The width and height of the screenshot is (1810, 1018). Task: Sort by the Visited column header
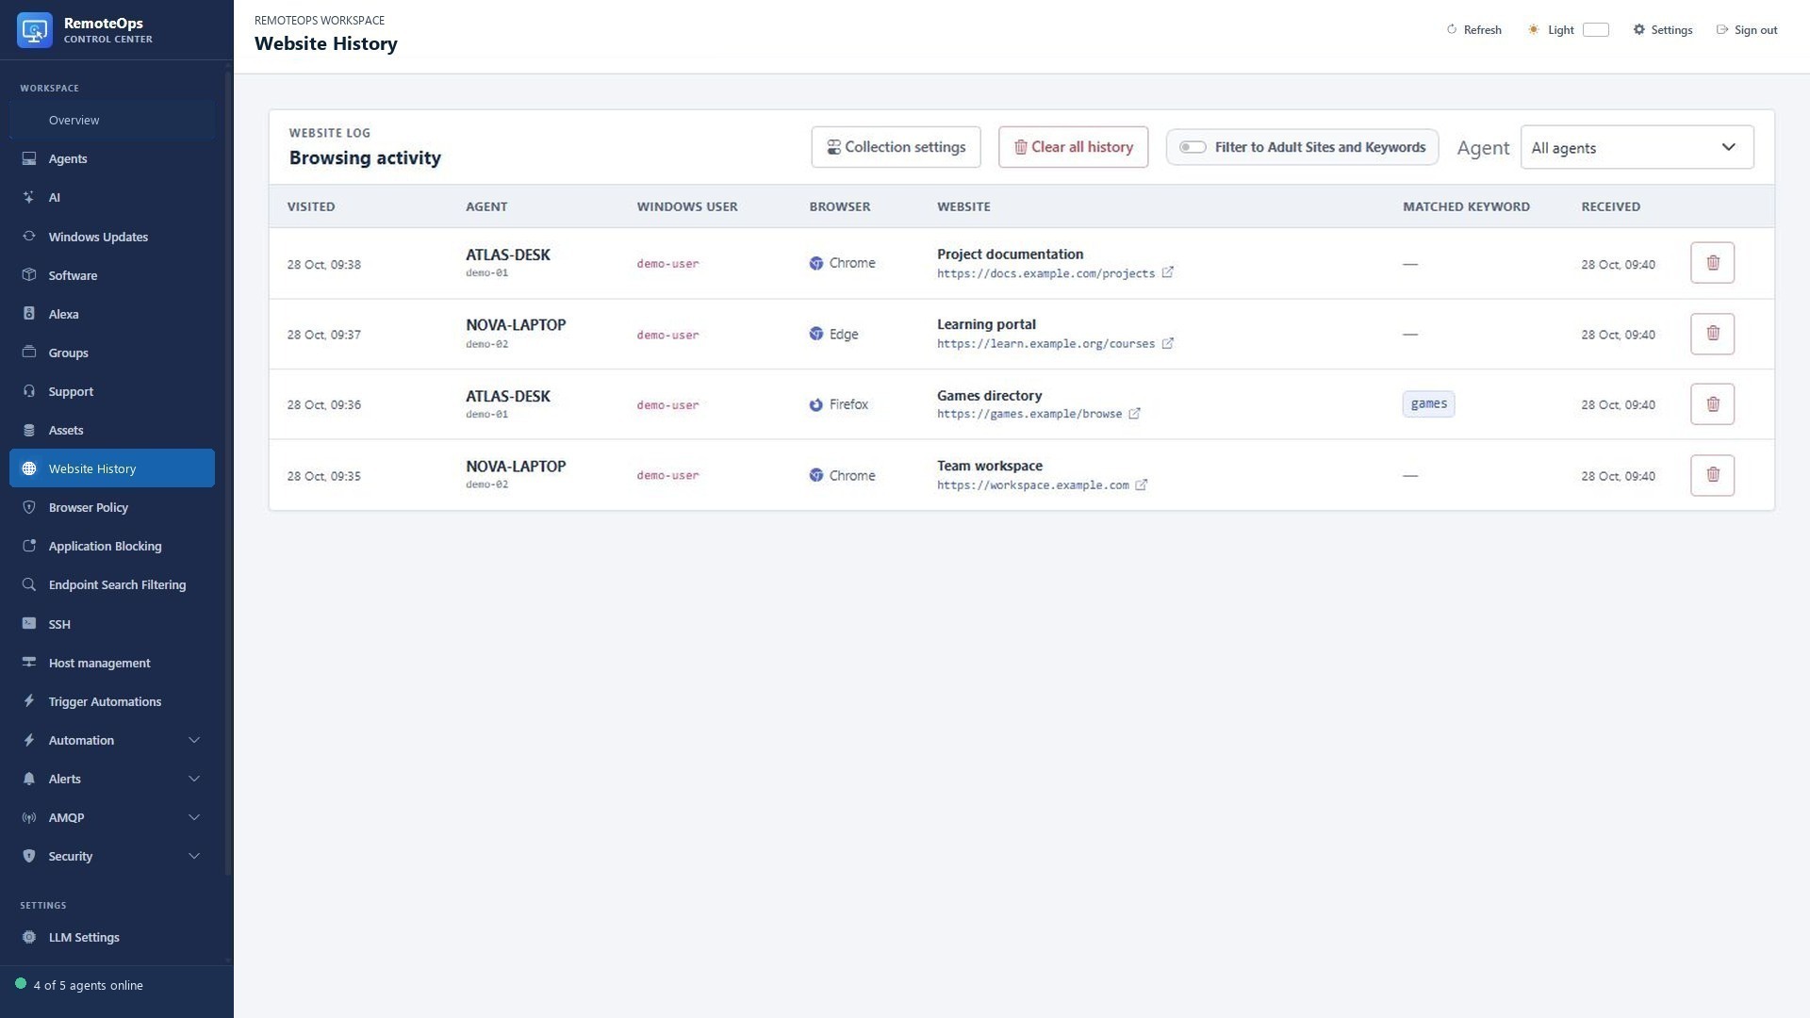tap(311, 206)
